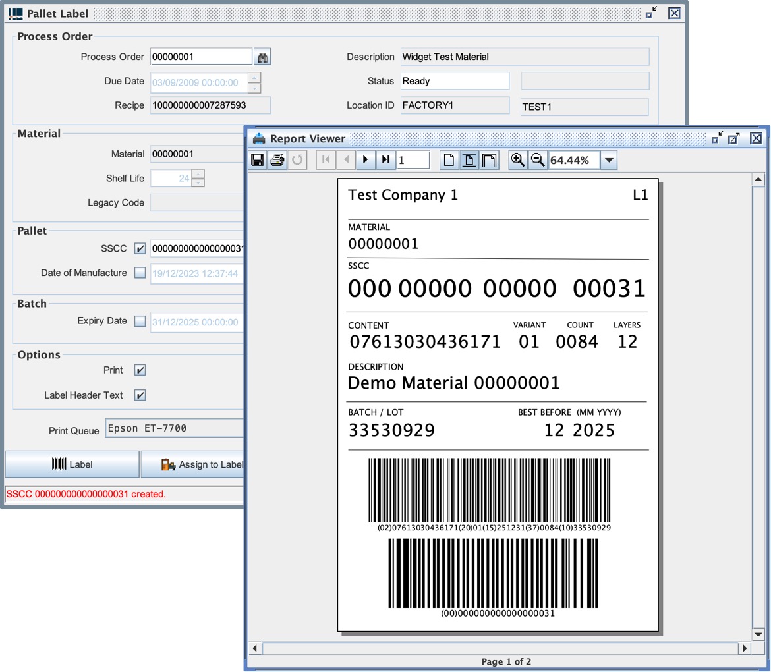Jump to last page of report
Screen dimensions: 771x672
pyautogui.click(x=385, y=160)
